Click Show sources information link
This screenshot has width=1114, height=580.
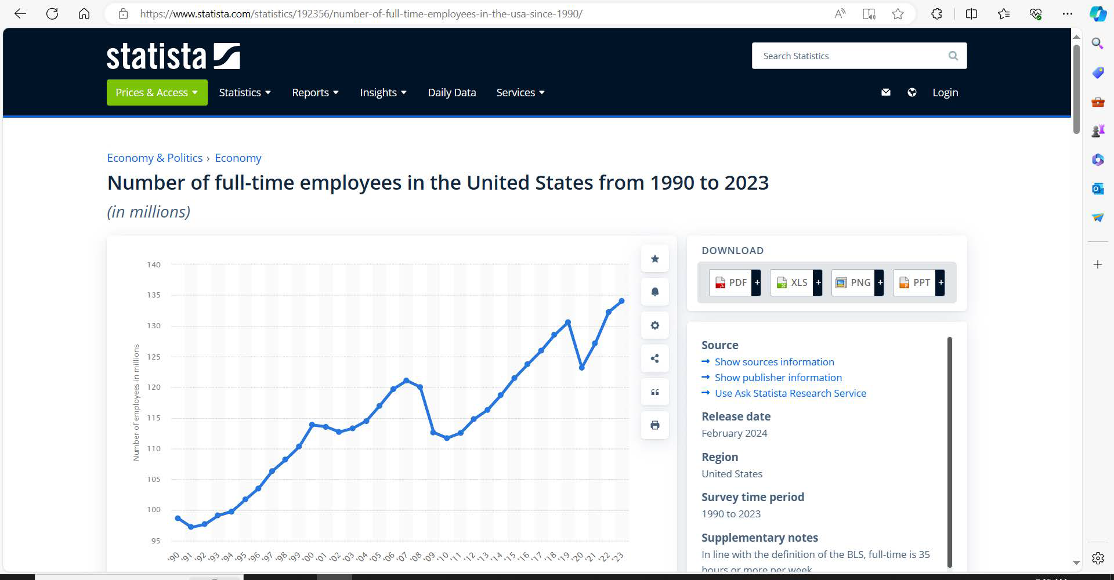pos(774,362)
